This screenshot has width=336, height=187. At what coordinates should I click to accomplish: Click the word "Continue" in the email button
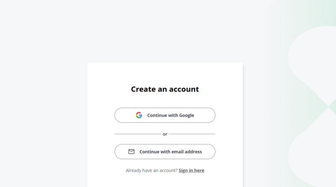pos(149,152)
